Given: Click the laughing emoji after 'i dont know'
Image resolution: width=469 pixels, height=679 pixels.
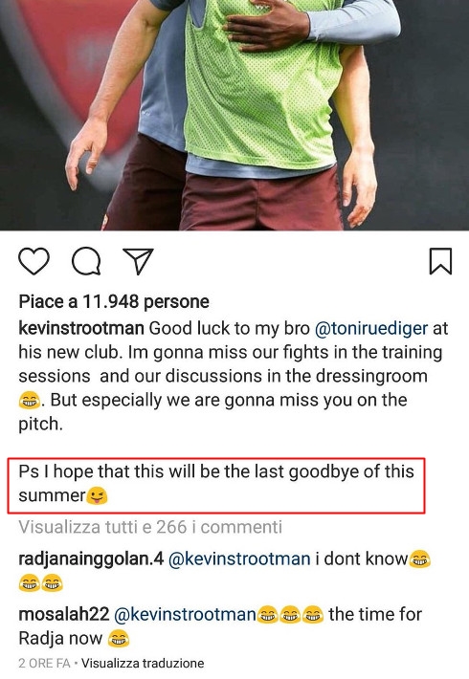Looking at the screenshot, I should click(420, 559).
